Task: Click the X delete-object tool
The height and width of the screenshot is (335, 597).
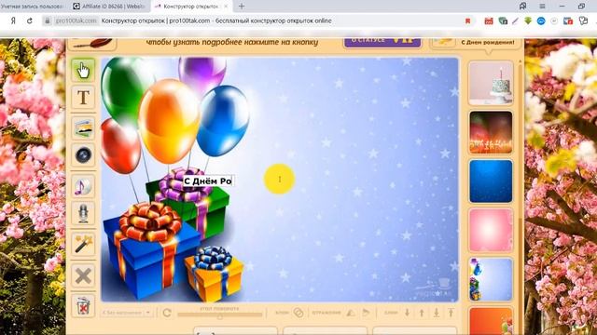Action: (83, 275)
